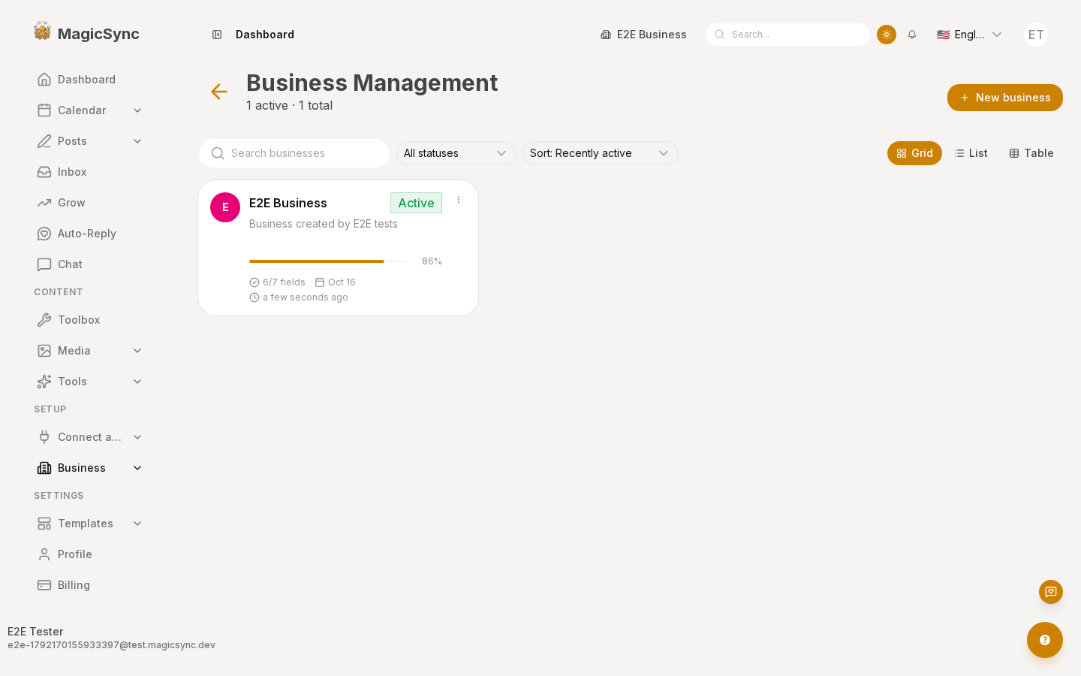Open the English language selector

click(x=969, y=35)
